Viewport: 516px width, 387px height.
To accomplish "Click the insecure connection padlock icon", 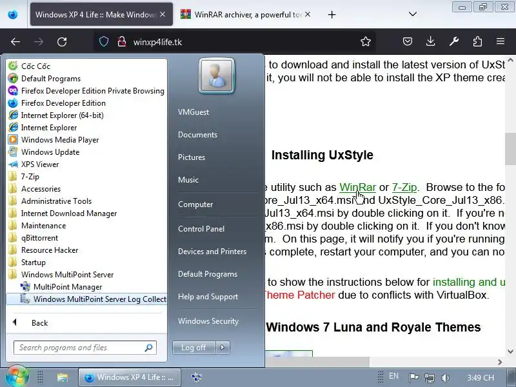I will [x=122, y=42].
